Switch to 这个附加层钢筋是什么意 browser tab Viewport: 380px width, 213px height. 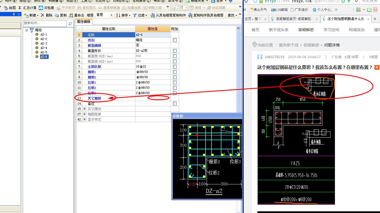[x=346, y=19]
